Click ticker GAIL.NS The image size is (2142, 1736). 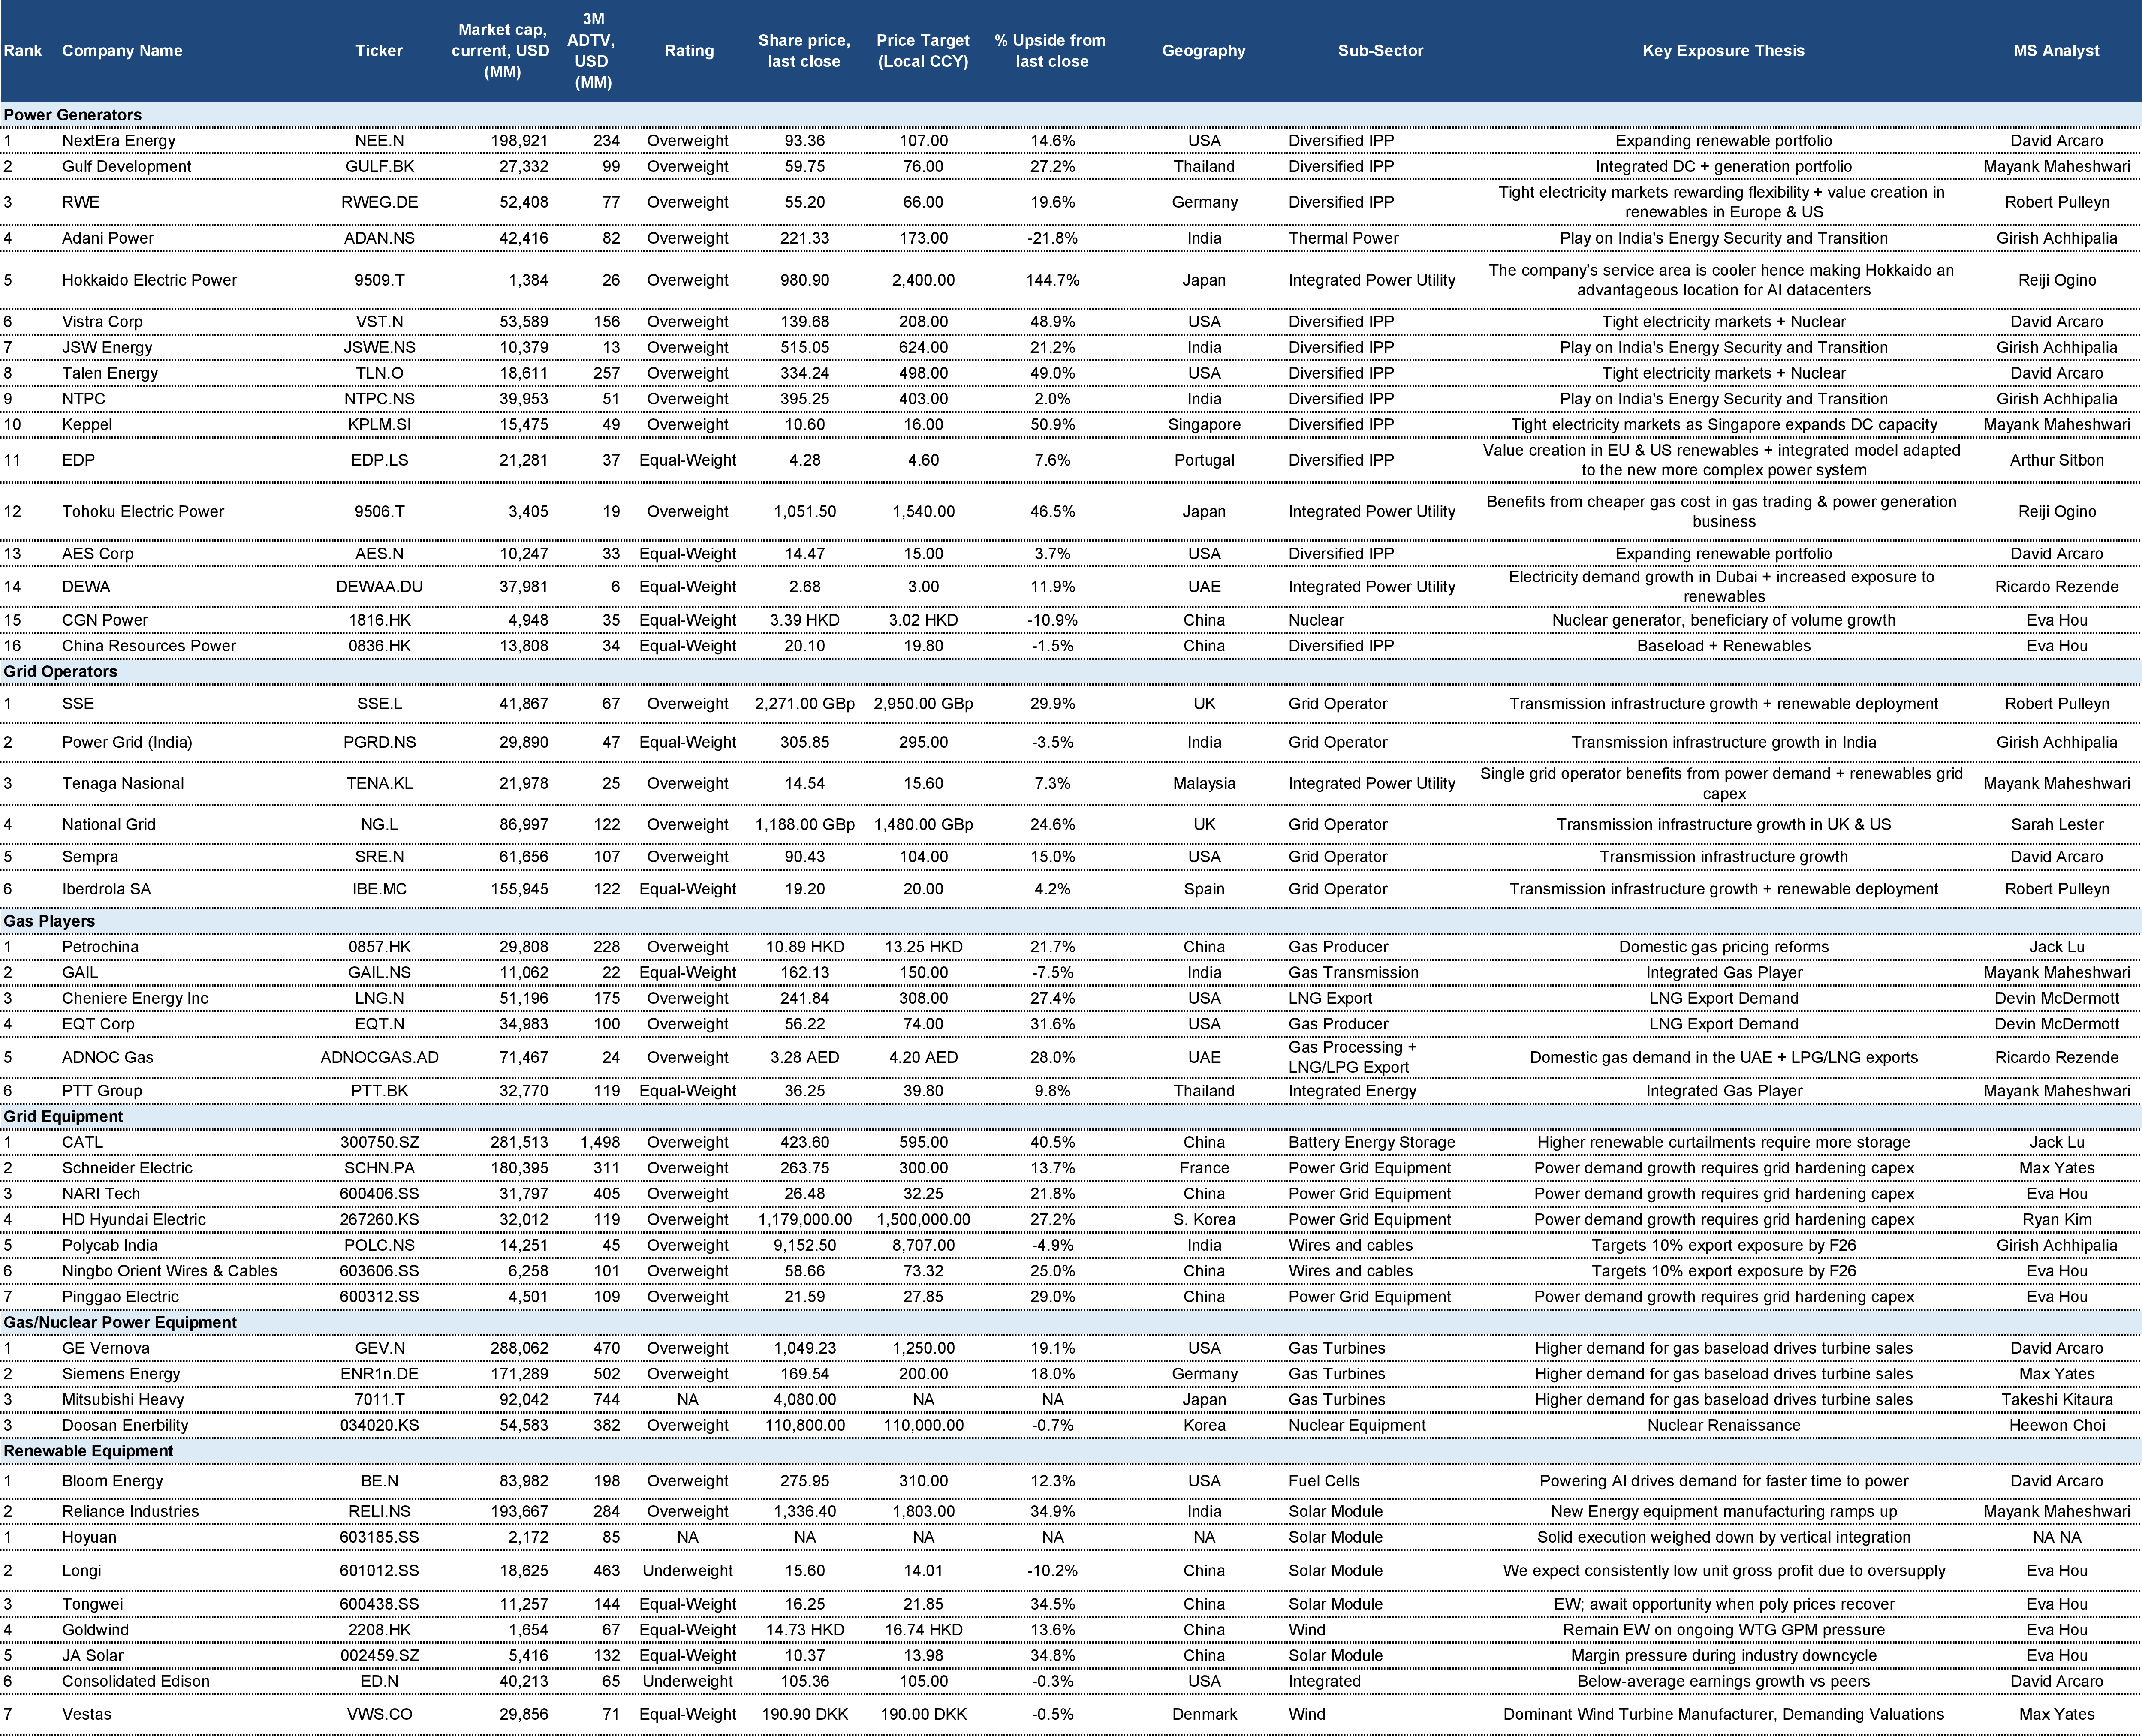pyautogui.click(x=379, y=973)
